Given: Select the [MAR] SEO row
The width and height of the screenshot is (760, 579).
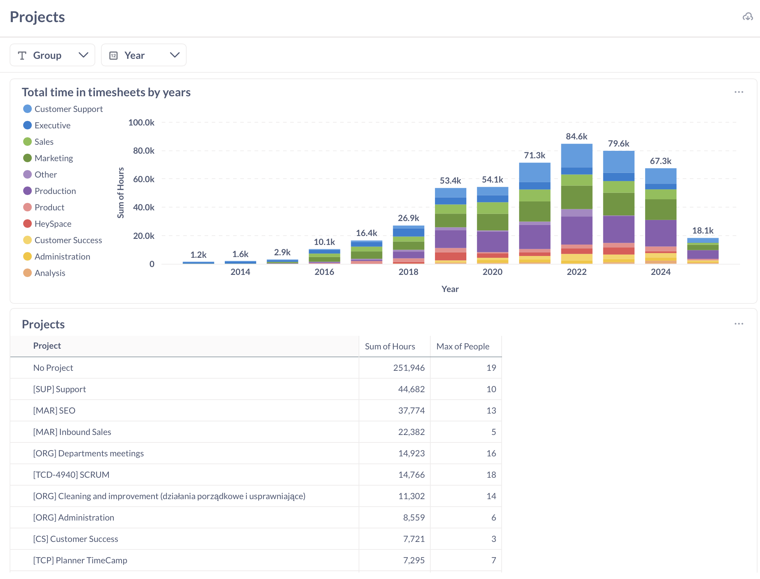Looking at the screenshot, I should (x=256, y=410).
